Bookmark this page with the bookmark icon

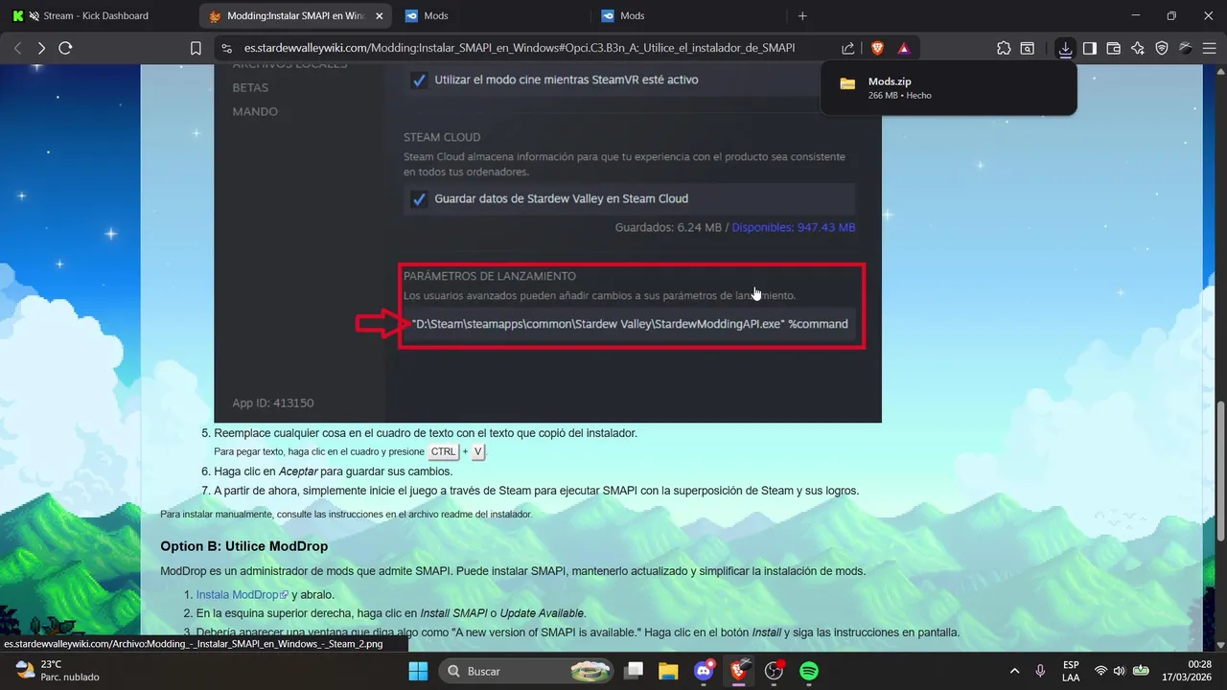click(196, 48)
